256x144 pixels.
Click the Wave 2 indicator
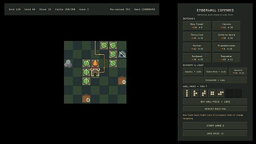coord(84,9)
